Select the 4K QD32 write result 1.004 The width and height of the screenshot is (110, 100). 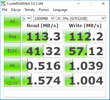[x=85, y=80]
